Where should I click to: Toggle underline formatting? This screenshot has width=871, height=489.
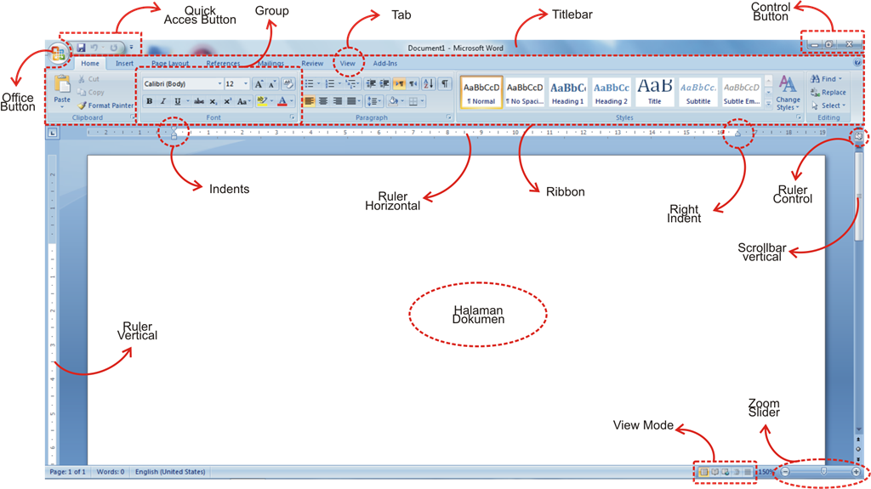point(177,101)
